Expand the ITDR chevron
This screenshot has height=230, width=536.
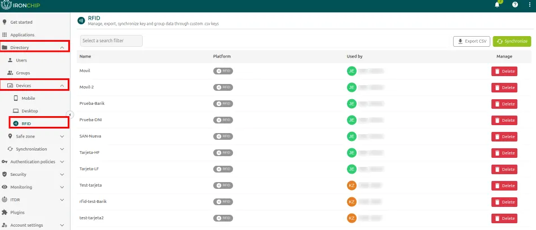pos(62,200)
